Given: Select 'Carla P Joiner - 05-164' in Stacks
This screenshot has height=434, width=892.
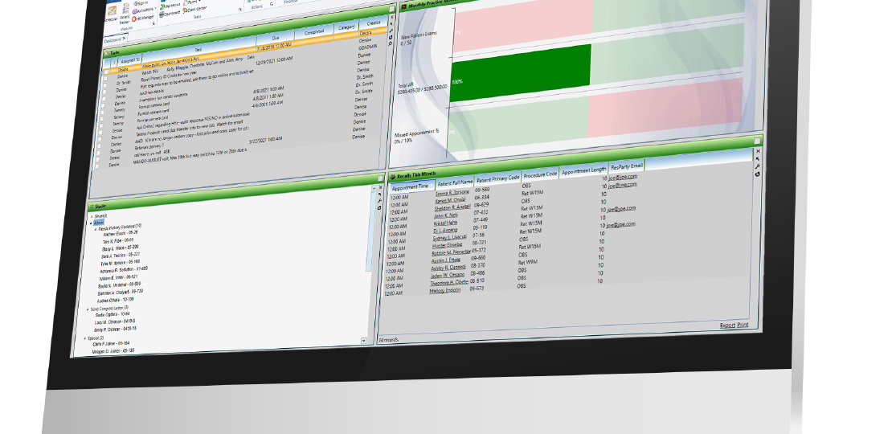Looking at the screenshot, I should point(112,344).
